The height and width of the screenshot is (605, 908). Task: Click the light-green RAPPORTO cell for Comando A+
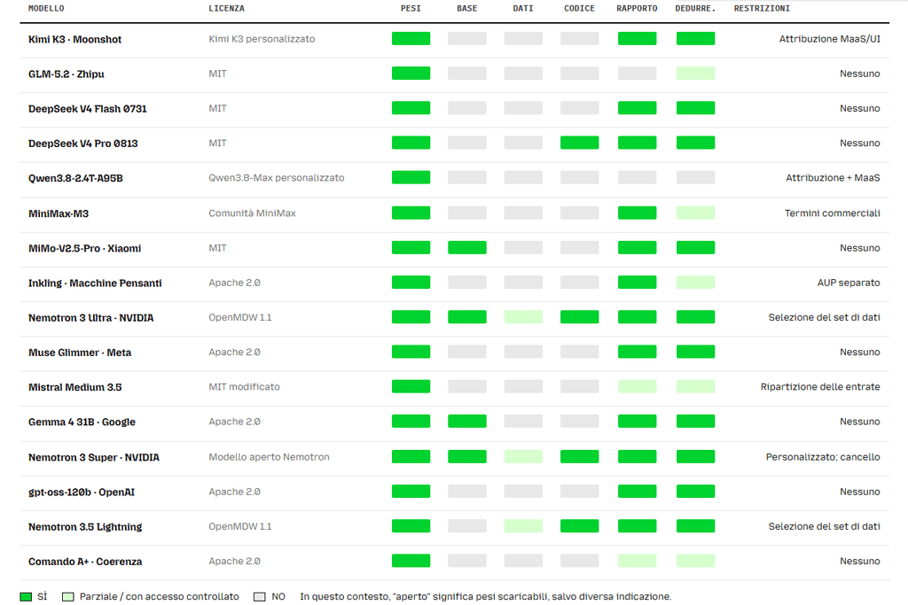point(637,561)
